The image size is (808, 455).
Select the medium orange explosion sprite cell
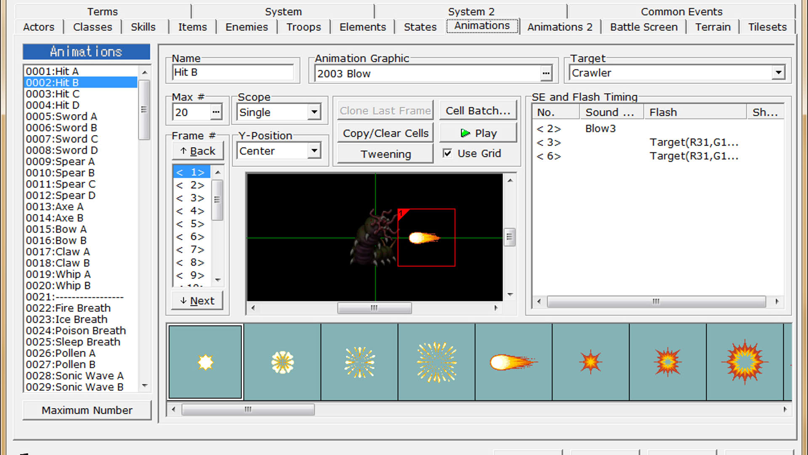click(x=667, y=362)
